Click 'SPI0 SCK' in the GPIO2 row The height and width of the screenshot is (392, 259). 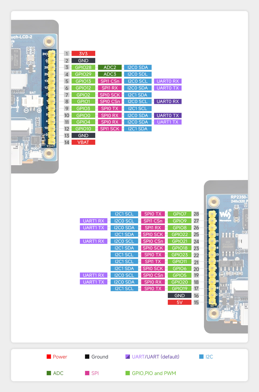coord(110,95)
